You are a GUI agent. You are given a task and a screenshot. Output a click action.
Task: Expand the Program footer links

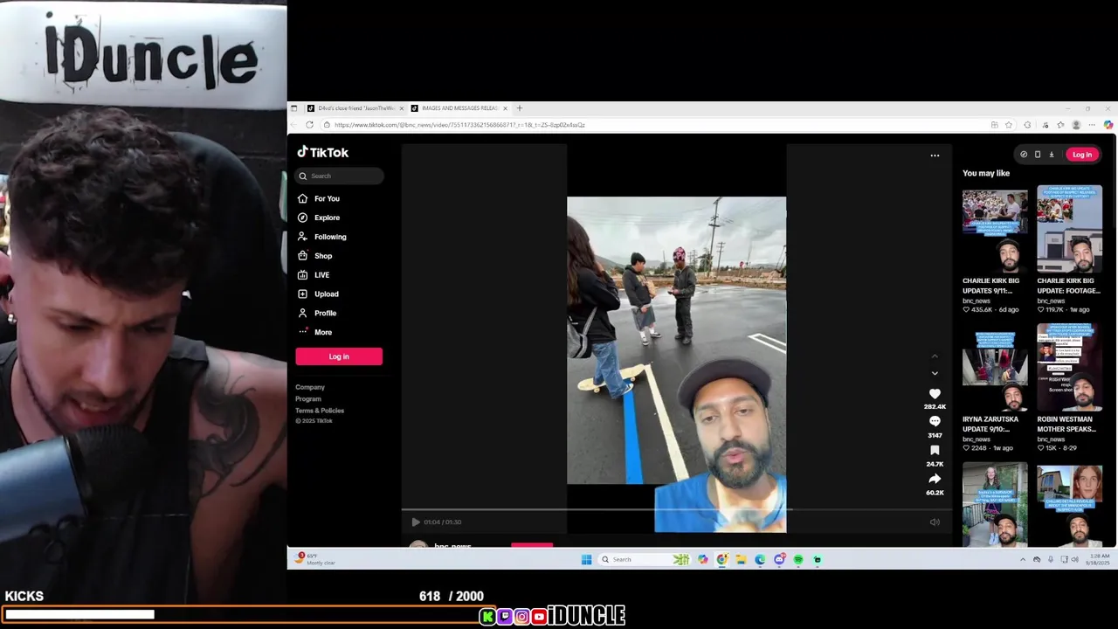(x=308, y=398)
